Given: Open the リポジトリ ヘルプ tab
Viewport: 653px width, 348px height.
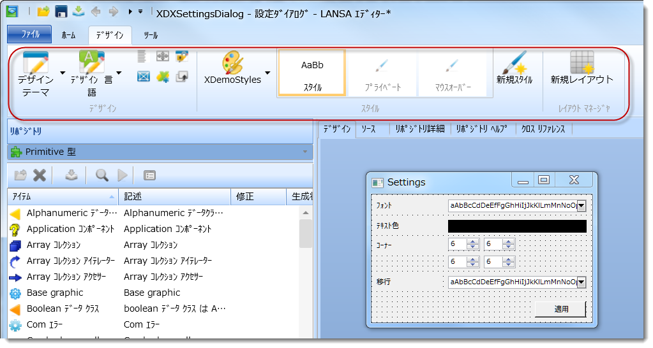Looking at the screenshot, I should click(481, 129).
